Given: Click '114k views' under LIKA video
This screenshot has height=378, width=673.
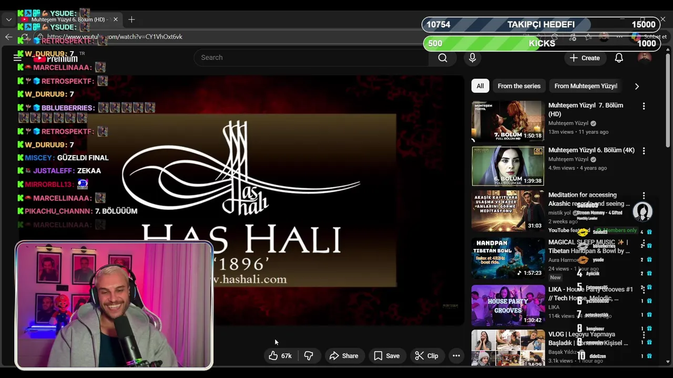Looking at the screenshot, I should coord(562,316).
